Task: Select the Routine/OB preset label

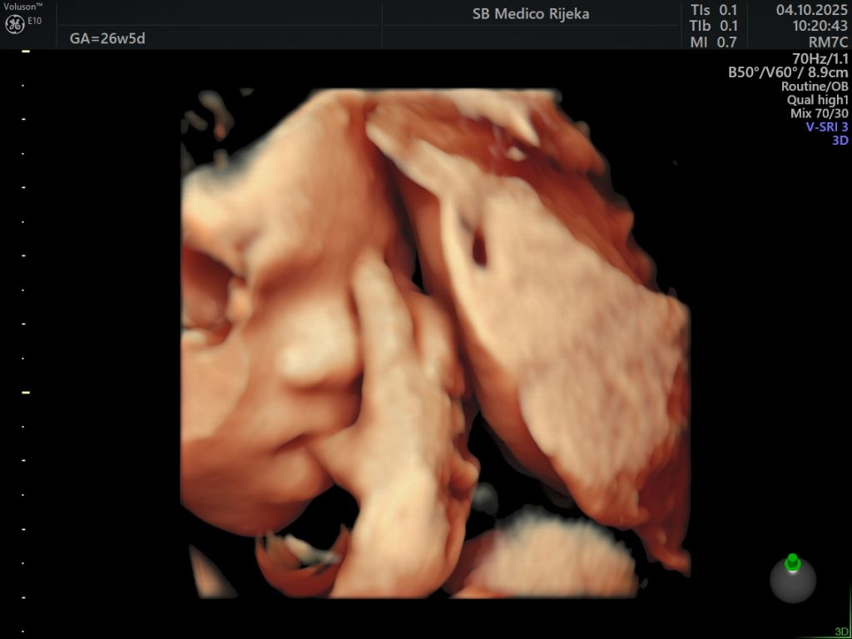Action: pyautogui.click(x=814, y=87)
